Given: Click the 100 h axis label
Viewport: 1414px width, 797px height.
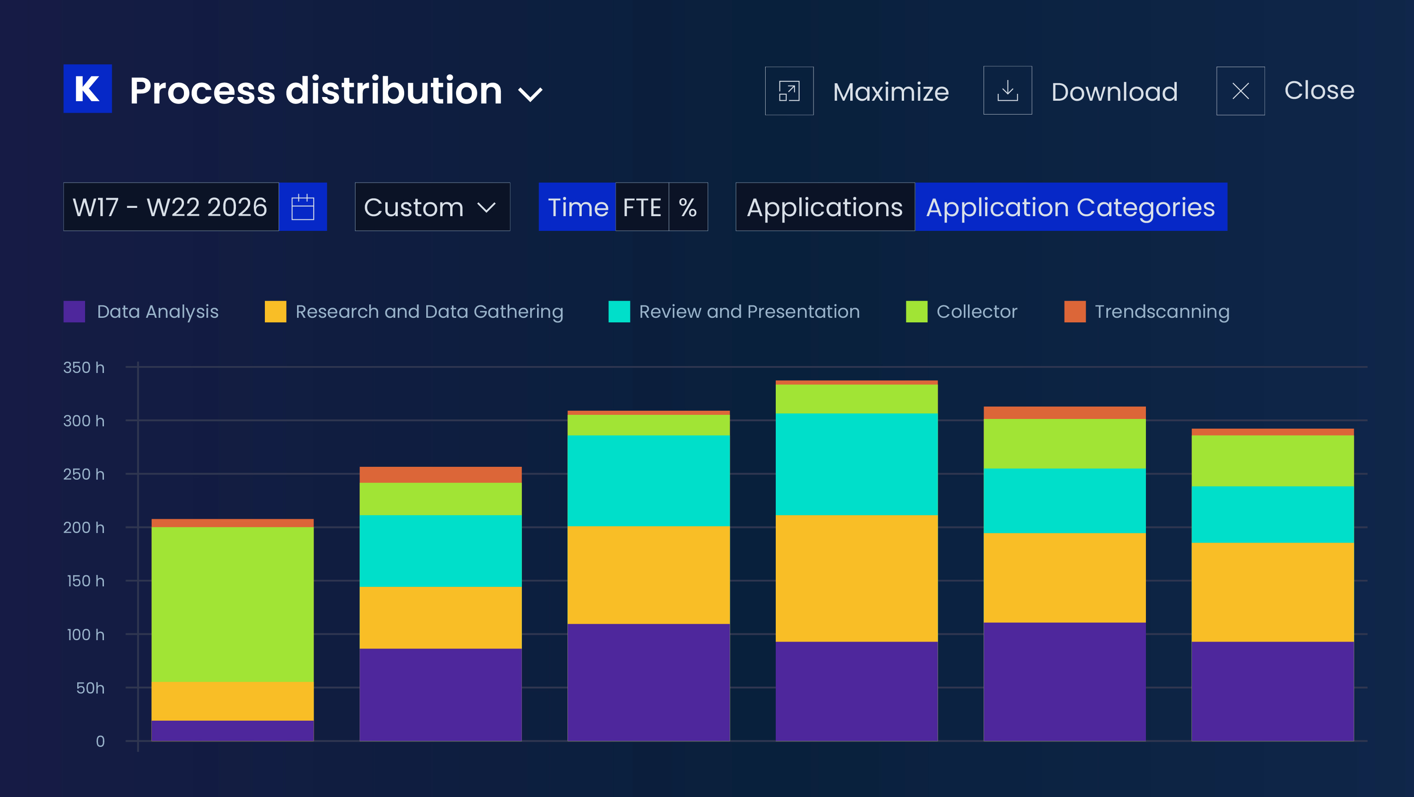Looking at the screenshot, I should (x=86, y=635).
